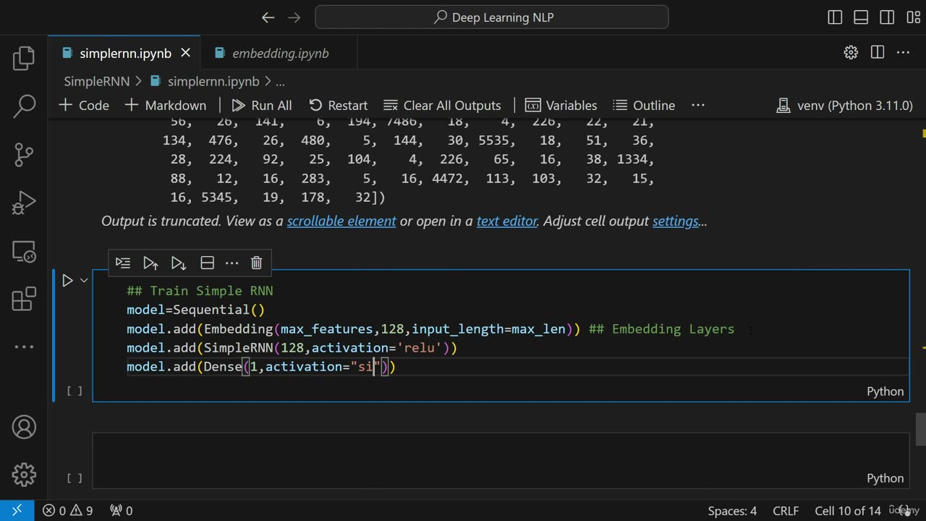
Task: Open the Manage gear menu
Action: coord(24,475)
